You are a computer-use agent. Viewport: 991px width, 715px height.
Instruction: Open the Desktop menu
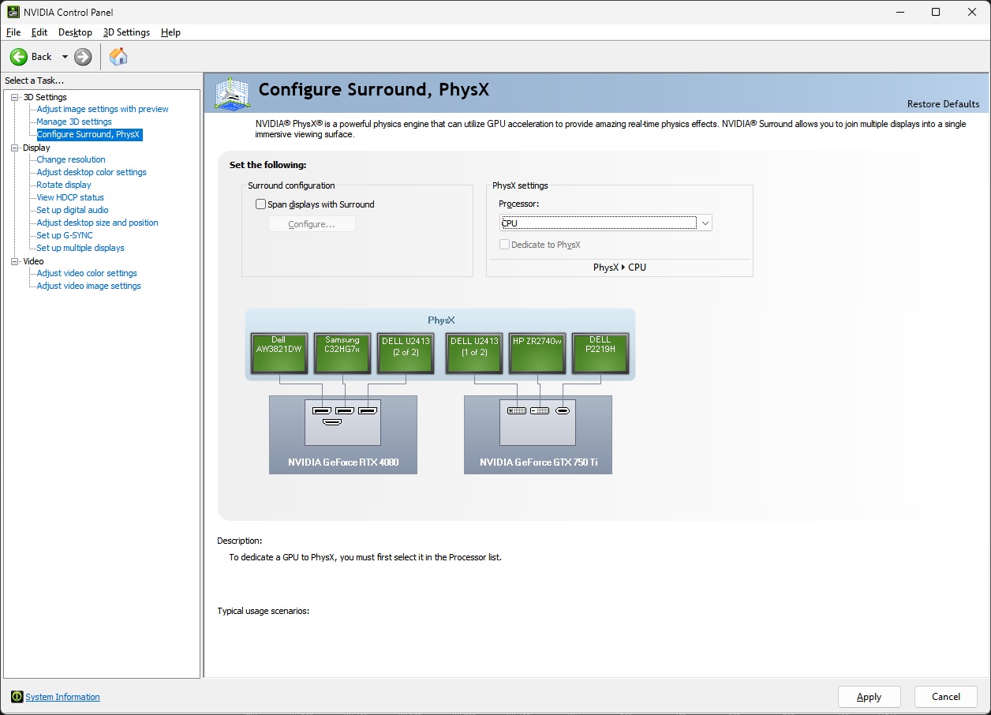click(x=75, y=32)
